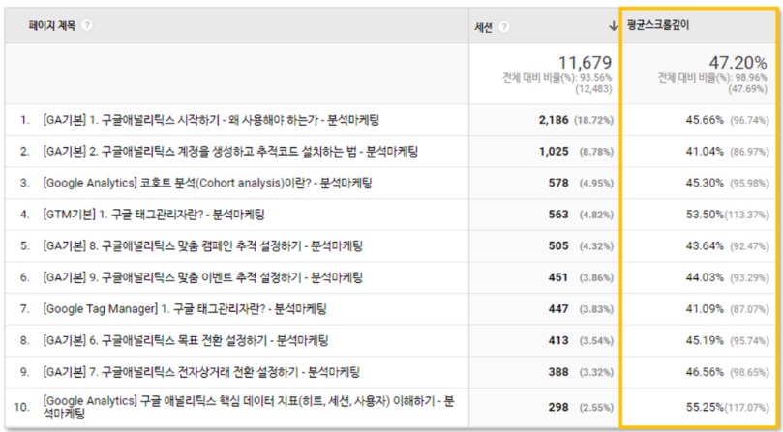Click sessions value 447 in row 7

pos(558,309)
